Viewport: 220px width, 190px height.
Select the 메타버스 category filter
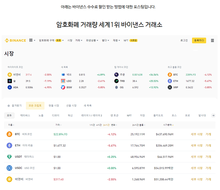(x=25, y=116)
